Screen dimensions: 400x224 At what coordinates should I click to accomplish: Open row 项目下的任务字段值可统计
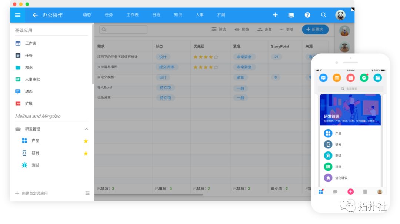(117, 57)
